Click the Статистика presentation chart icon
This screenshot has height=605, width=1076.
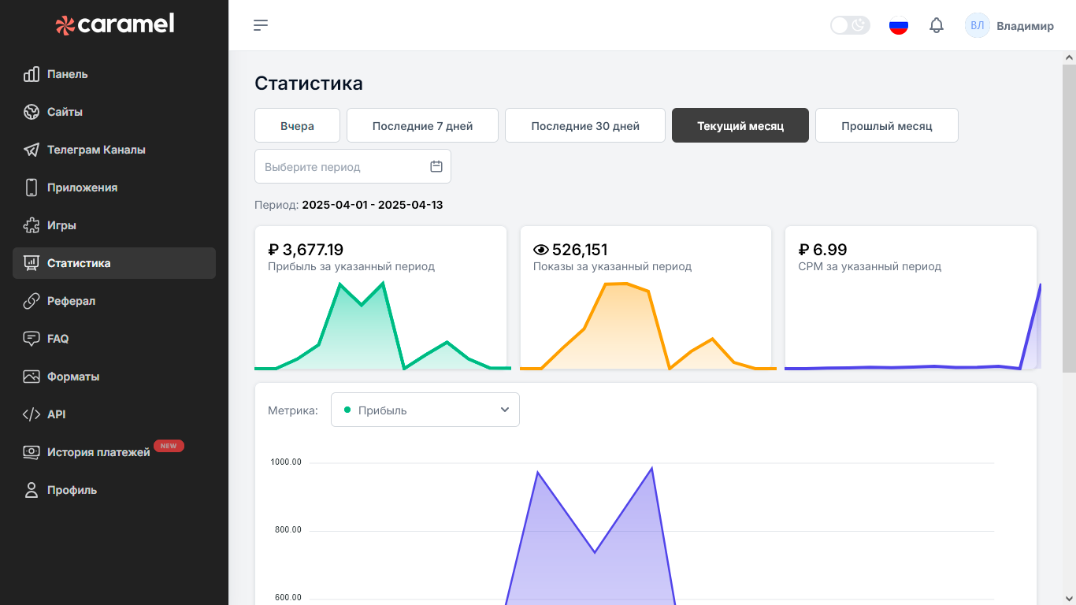point(32,263)
